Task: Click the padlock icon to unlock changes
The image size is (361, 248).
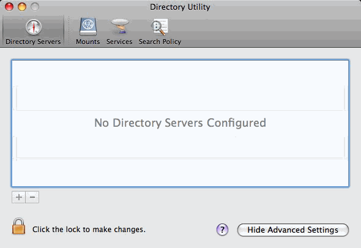Action: pyautogui.click(x=18, y=226)
